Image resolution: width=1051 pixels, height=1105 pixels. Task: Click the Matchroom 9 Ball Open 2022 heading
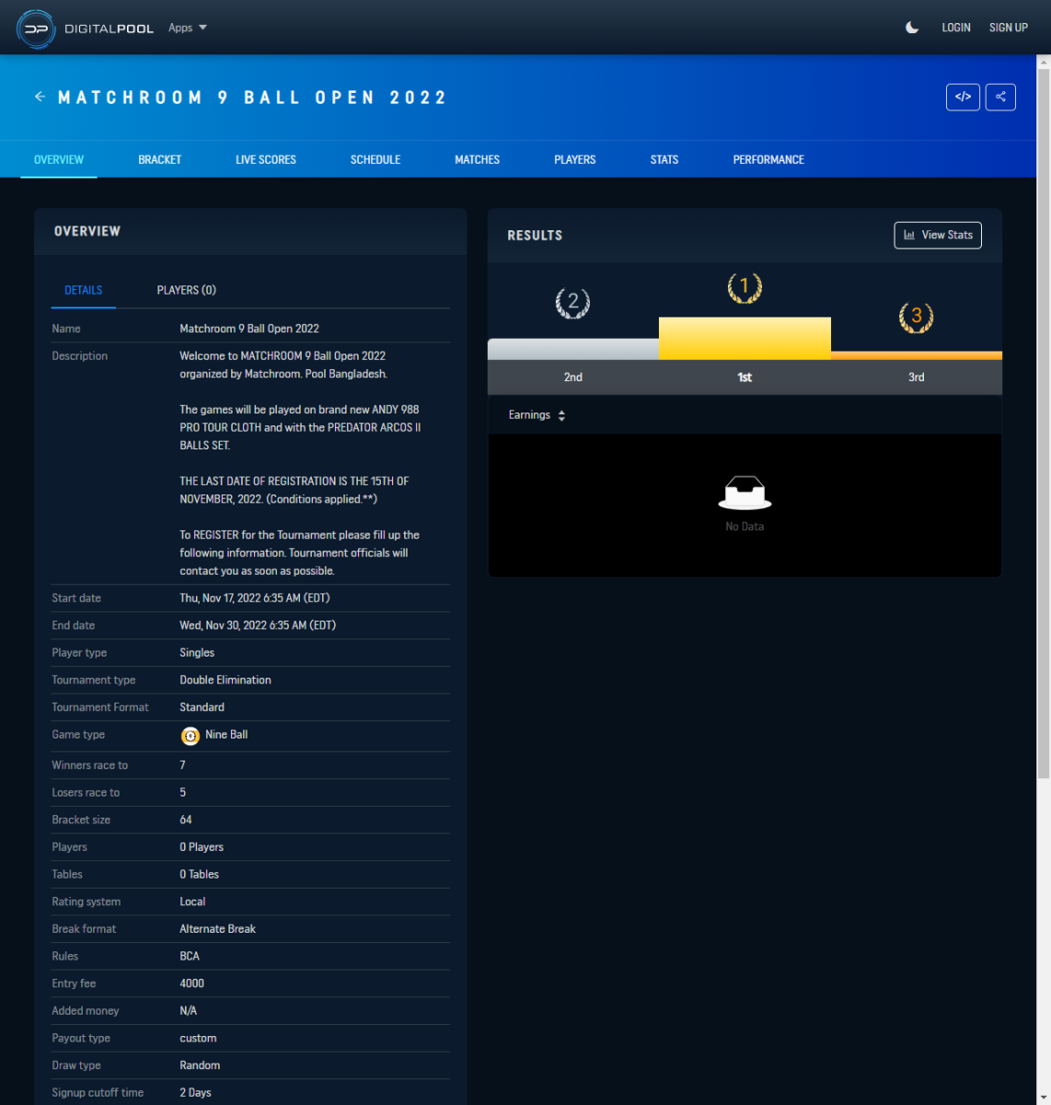[x=252, y=98]
